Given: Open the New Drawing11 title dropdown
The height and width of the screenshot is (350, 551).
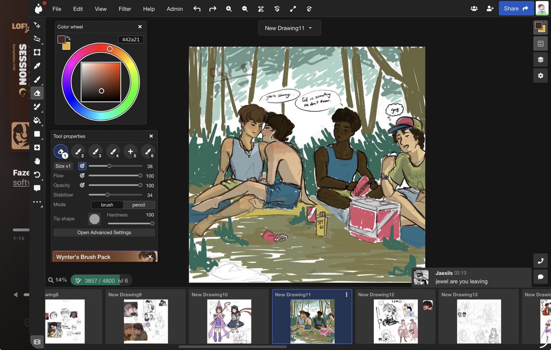Looking at the screenshot, I should (x=289, y=28).
